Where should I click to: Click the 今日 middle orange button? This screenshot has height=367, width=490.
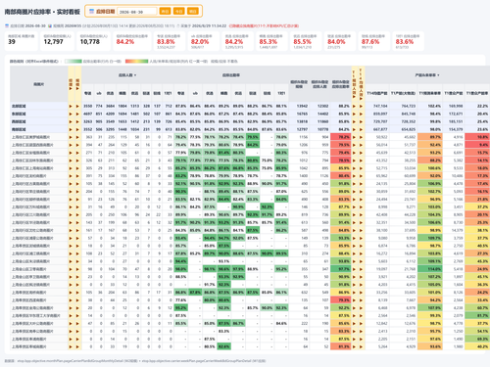(178, 12)
